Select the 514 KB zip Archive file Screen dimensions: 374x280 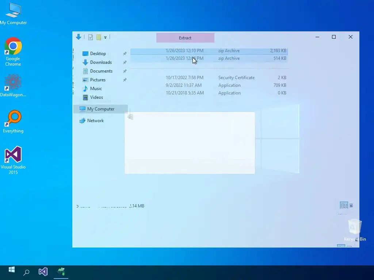point(209,58)
